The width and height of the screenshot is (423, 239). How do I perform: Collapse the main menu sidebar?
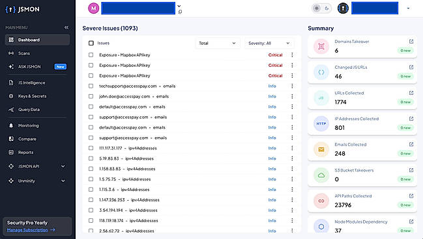coord(66,27)
